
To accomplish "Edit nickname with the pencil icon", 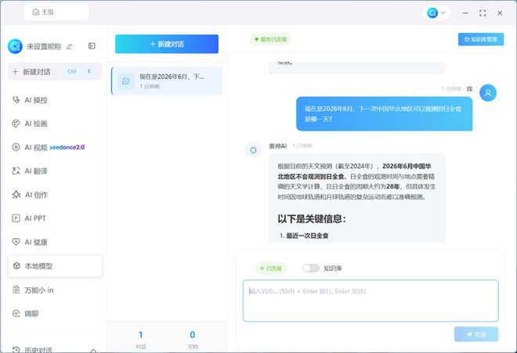I will point(69,46).
